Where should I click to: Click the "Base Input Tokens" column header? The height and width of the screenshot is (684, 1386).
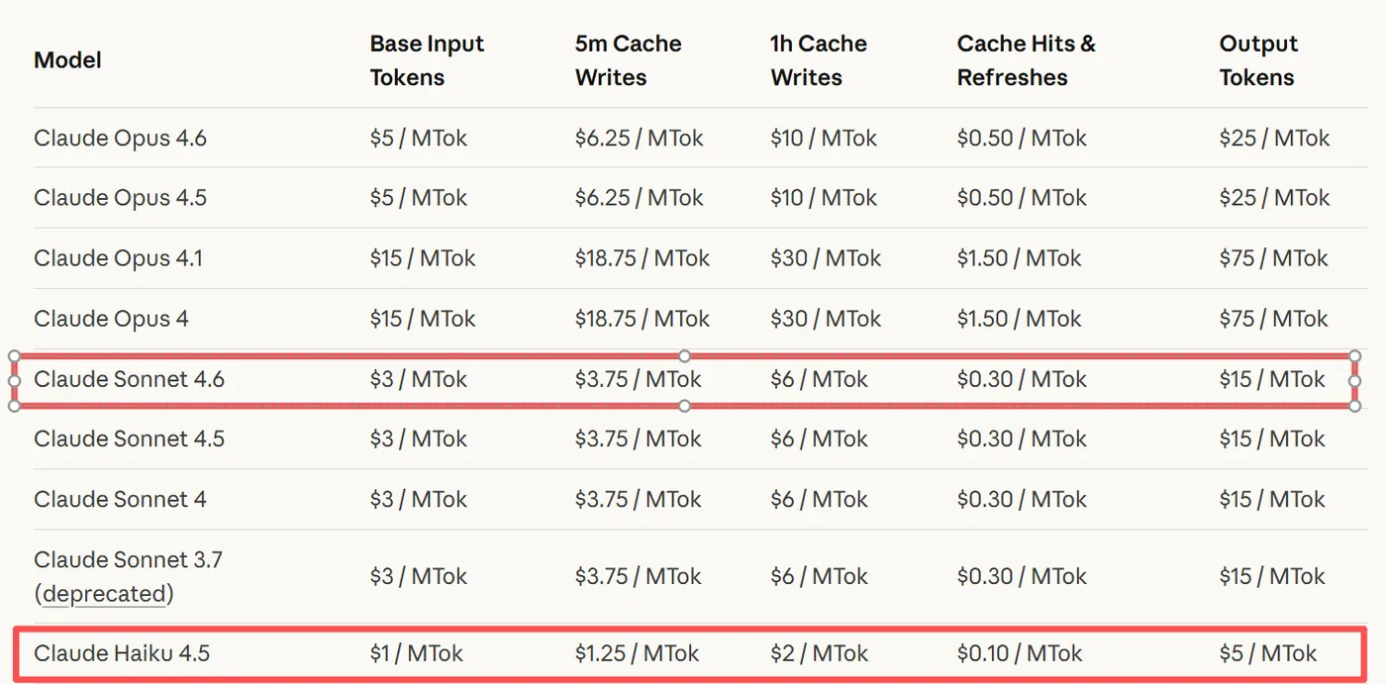427,60
